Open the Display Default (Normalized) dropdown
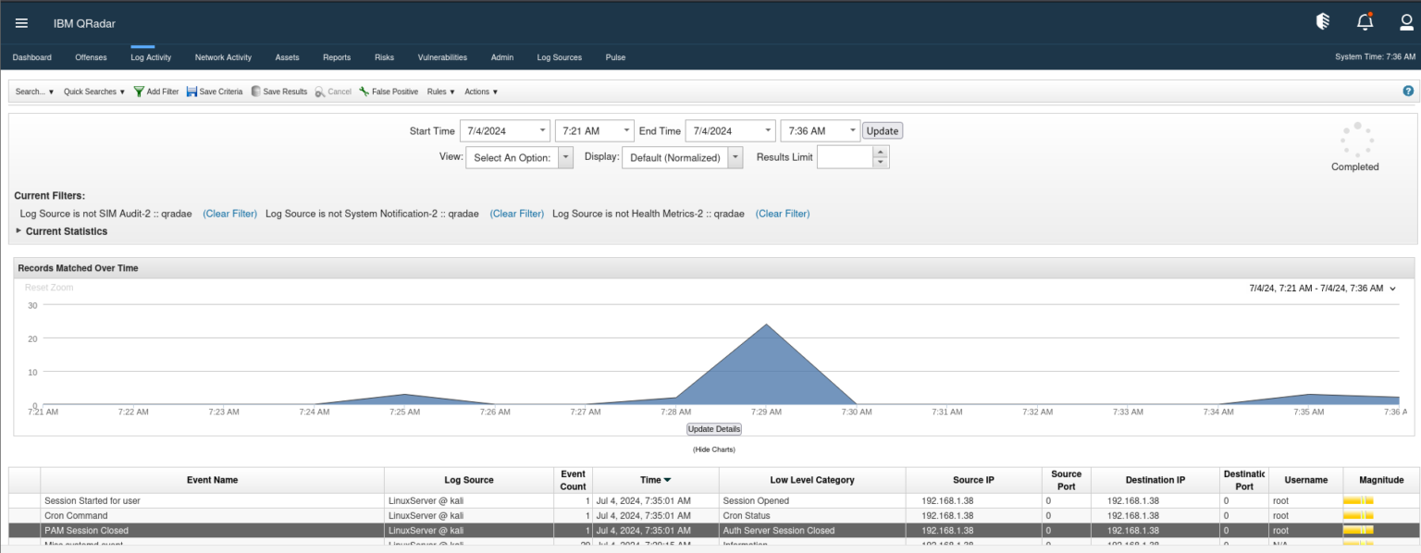The image size is (1421, 553). pos(682,157)
